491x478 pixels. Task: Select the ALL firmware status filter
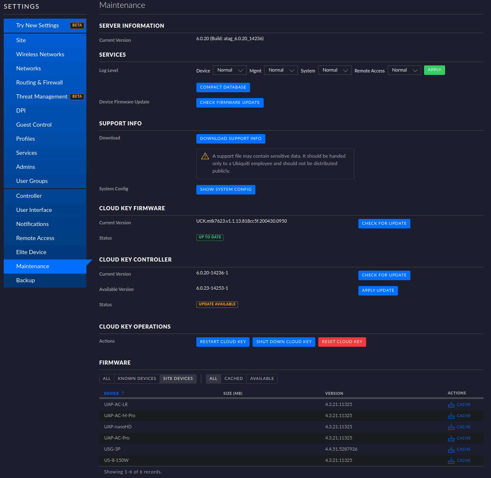(x=213, y=379)
